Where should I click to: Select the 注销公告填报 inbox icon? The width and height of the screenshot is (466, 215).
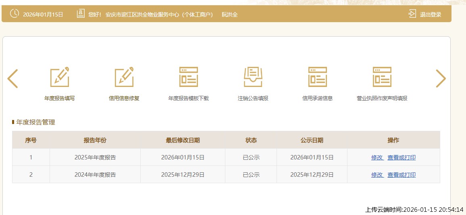(x=253, y=77)
